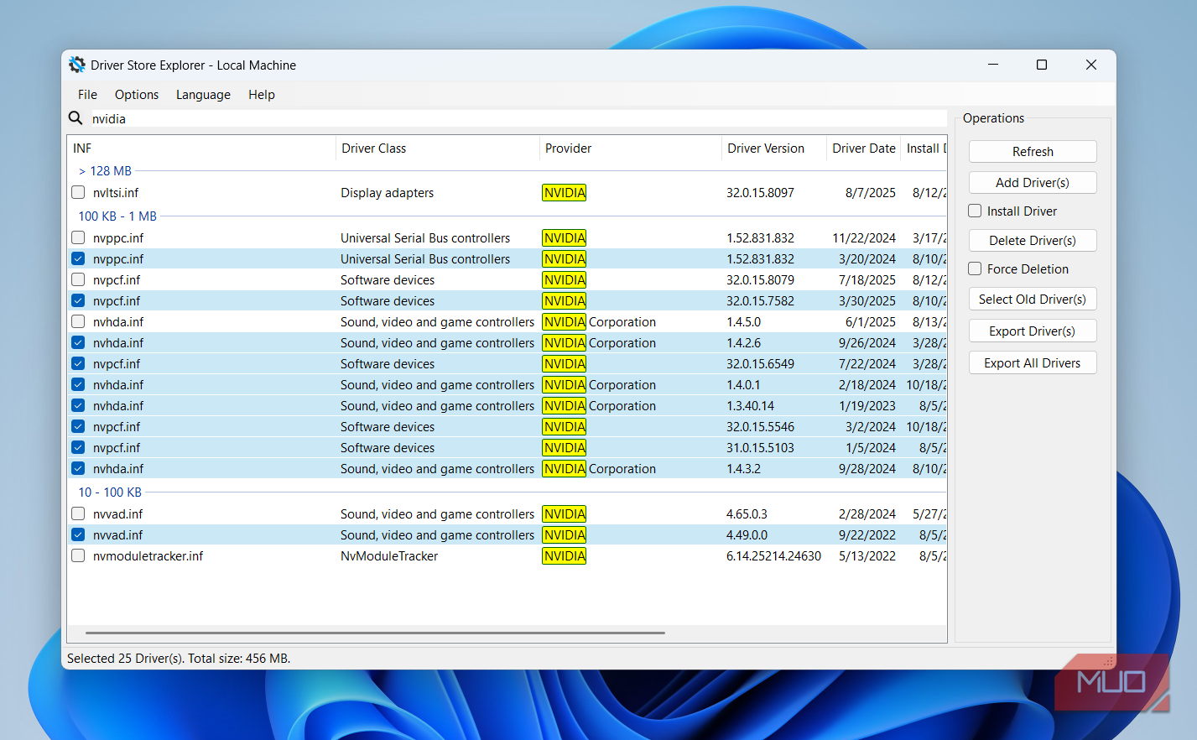The image size is (1197, 740).
Task: Click Select Old Driver(s) button
Action: click(x=1032, y=300)
